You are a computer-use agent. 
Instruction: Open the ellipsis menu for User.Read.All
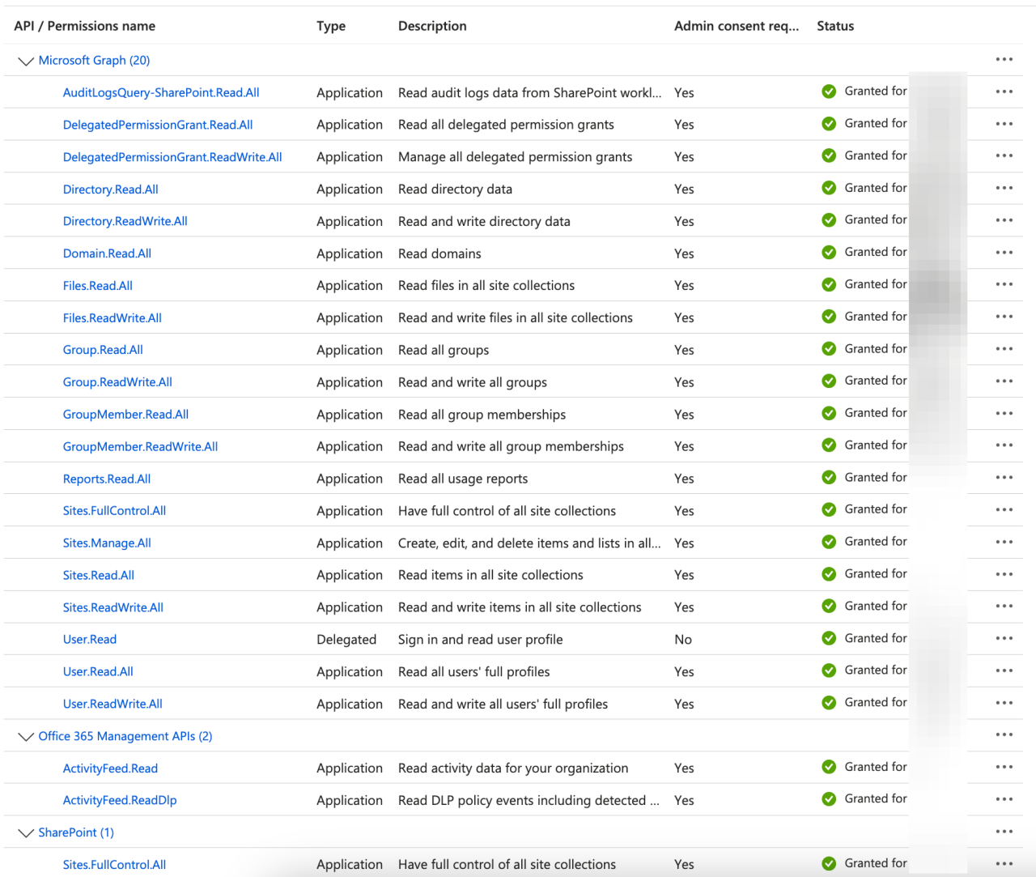point(1004,671)
